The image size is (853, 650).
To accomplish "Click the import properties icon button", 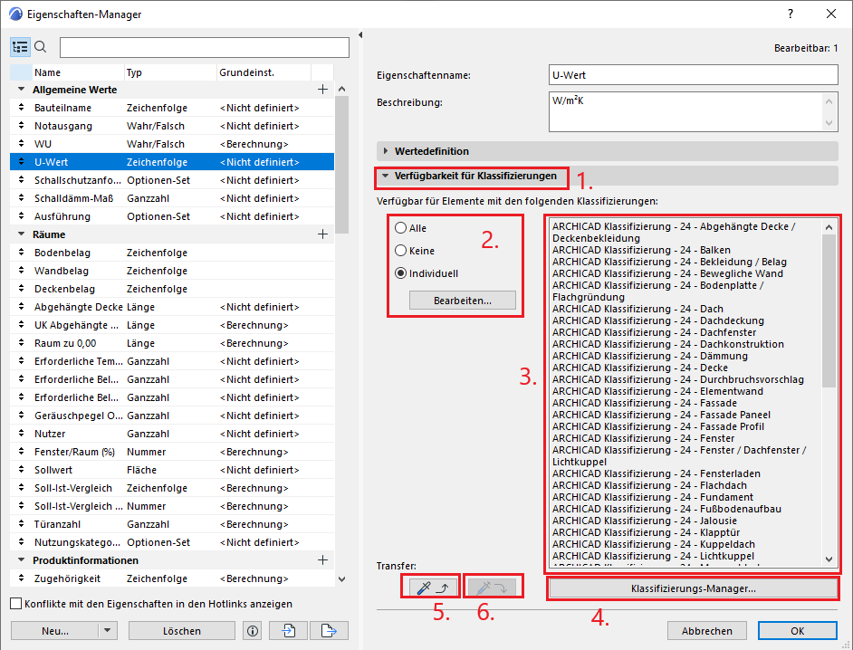I will [290, 631].
